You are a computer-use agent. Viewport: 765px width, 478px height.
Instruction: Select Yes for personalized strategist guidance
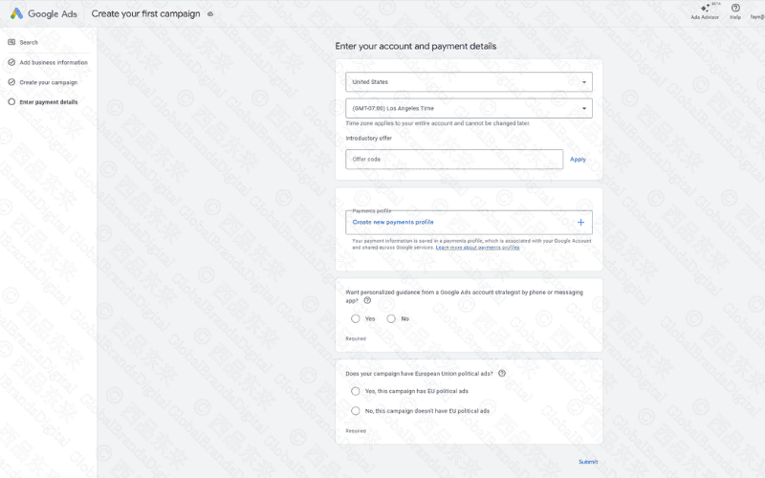click(x=356, y=318)
